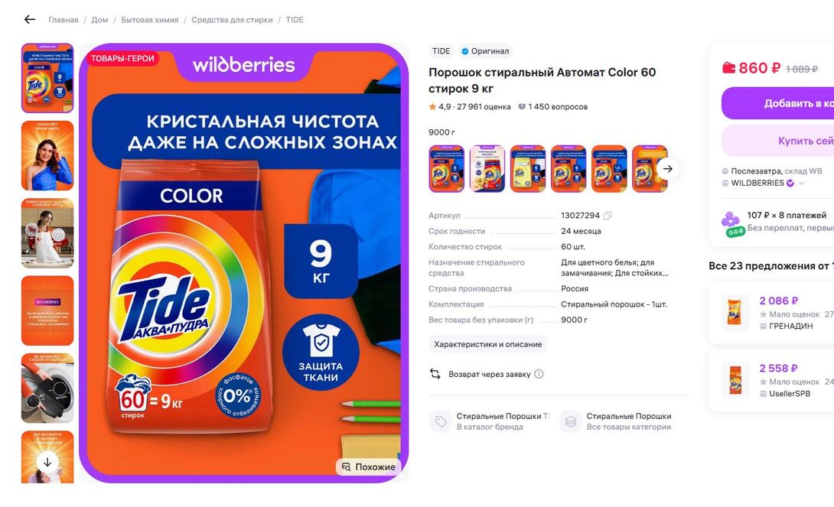Click the questions speech bubble icon
Viewport: 834px width, 507px height.
(x=522, y=107)
